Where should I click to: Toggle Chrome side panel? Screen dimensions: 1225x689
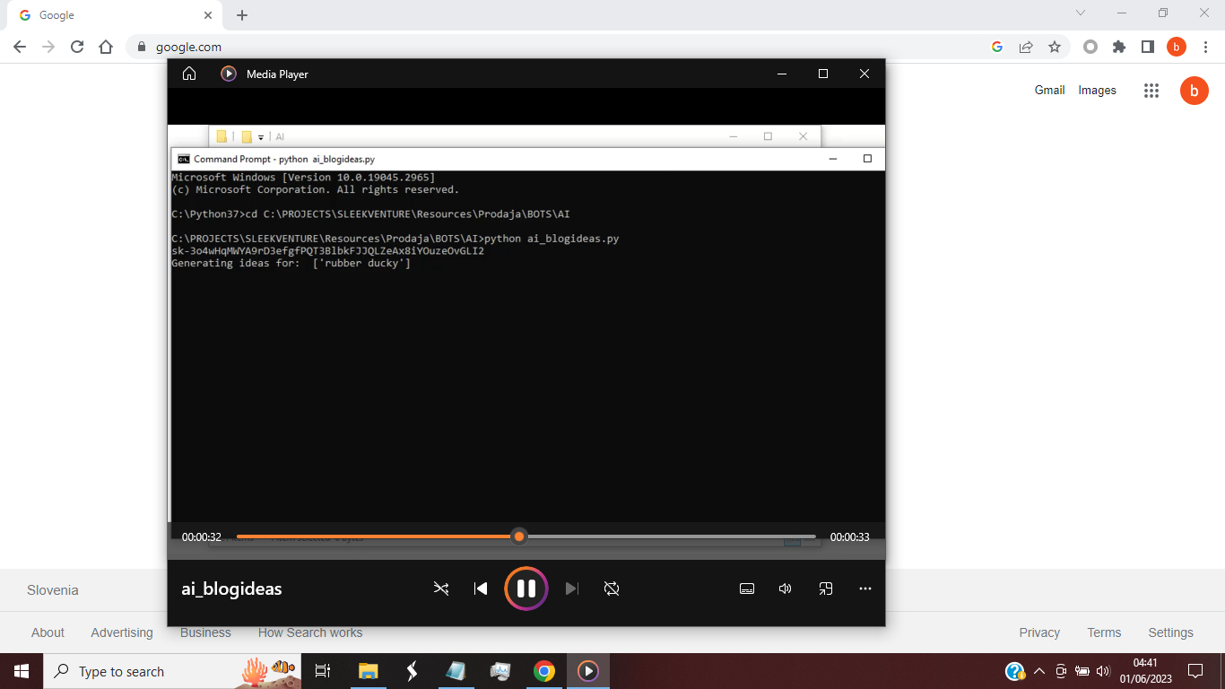(x=1148, y=47)
